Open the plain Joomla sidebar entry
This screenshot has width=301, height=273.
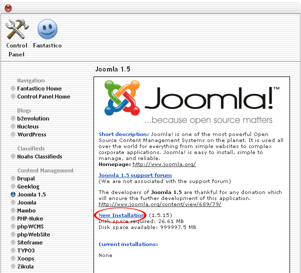pyautogui.click(x=26, y=202)
